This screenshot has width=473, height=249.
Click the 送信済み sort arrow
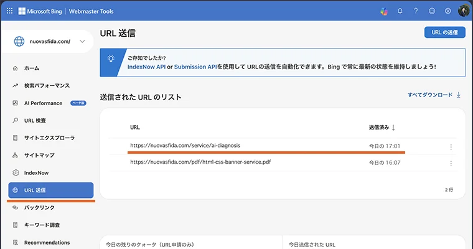393,128
